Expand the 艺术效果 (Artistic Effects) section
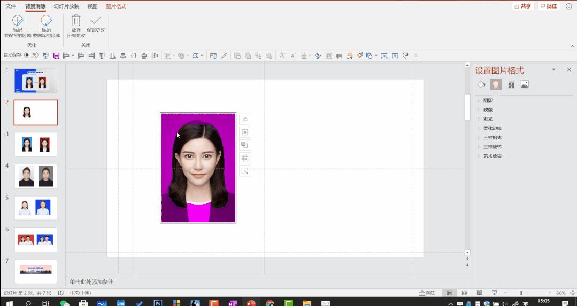 click(492, 156)
